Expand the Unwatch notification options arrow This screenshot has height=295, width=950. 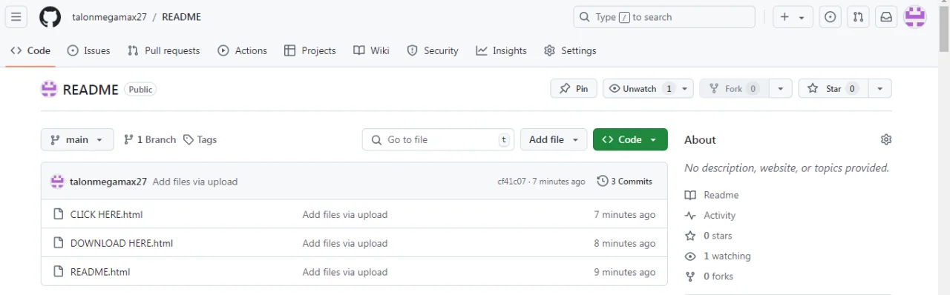[685, 88]
